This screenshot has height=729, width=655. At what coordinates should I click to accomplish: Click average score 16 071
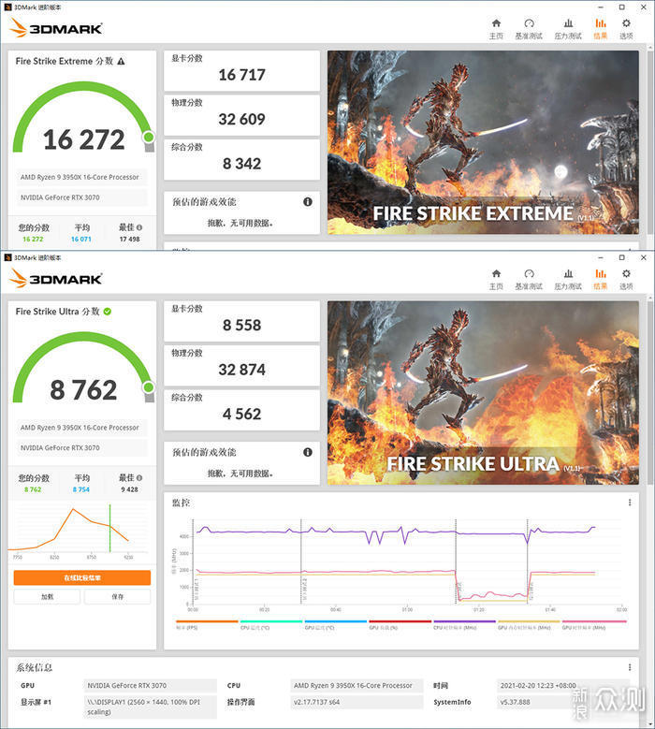pos(81,239)
